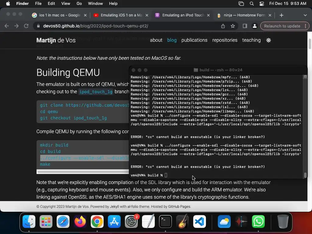Click the Terminal prompt cursor line

[149, 175]
